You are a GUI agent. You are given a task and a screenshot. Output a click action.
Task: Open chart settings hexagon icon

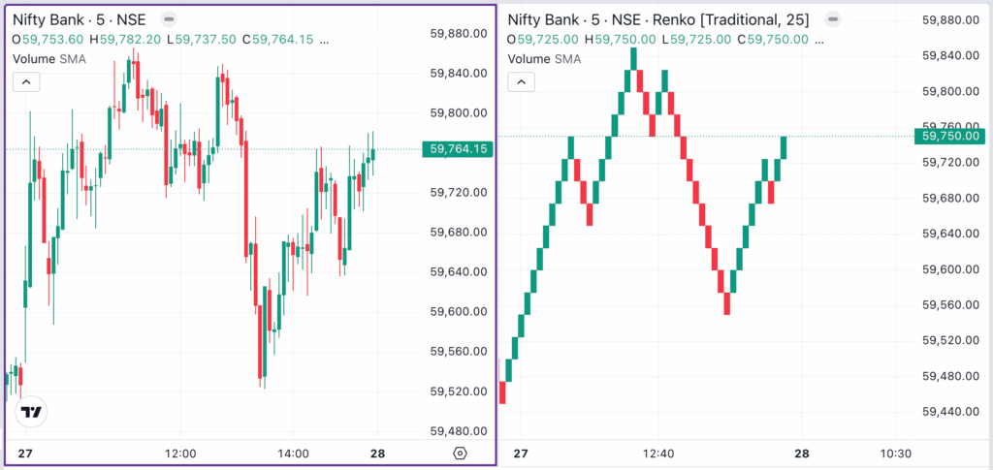[x=460, y=454]
